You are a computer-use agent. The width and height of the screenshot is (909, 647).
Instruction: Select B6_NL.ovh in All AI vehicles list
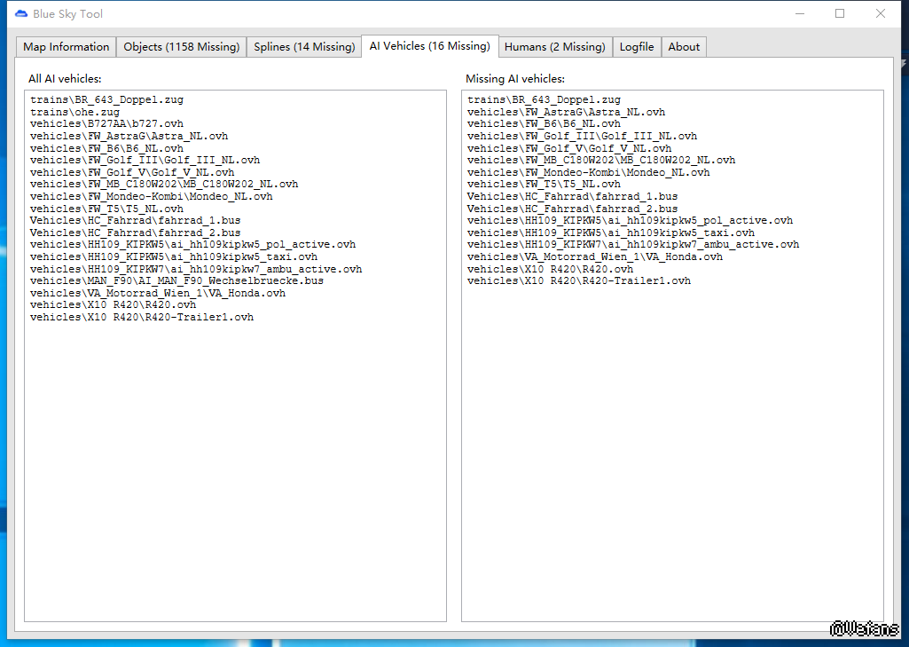click(x=106, y=148)
